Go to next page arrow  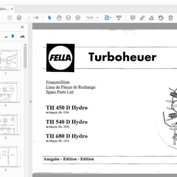[19, 18]
